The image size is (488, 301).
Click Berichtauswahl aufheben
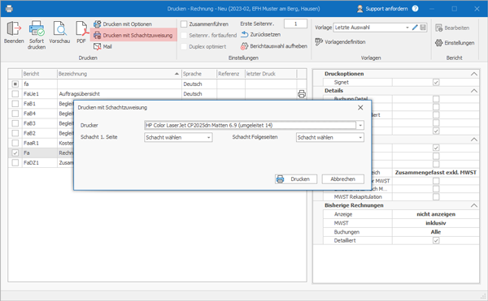click(x=274, y=46)
